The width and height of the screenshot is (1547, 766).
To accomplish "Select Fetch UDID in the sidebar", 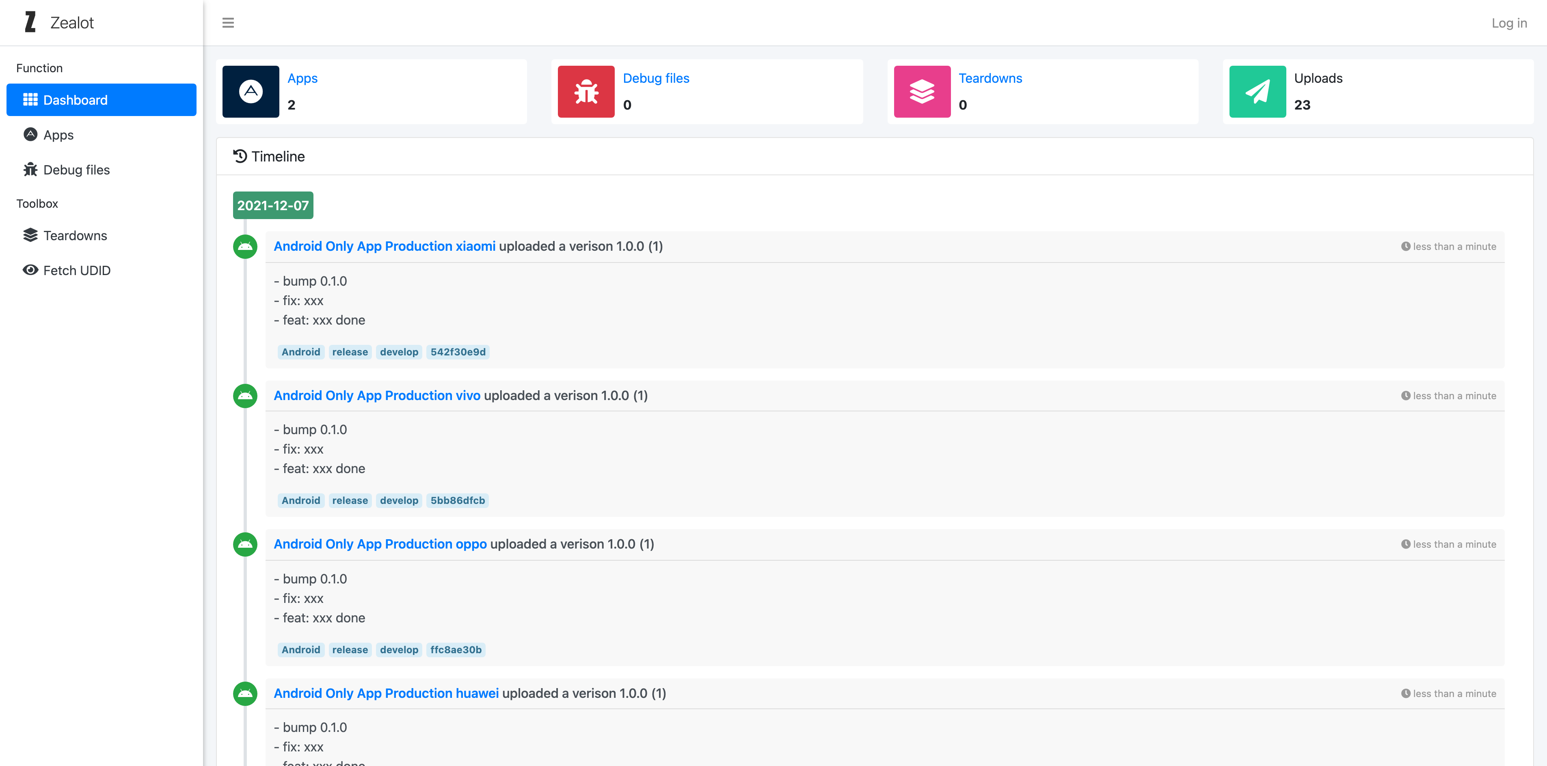I will click(x=102, y=271).
